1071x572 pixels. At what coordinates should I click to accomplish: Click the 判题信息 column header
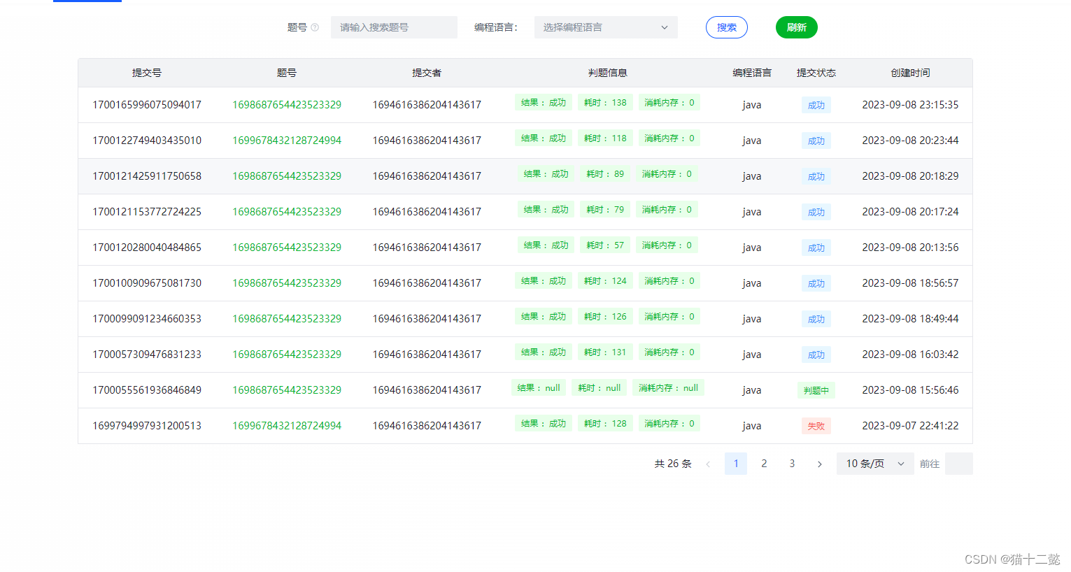tap(607, 73)
